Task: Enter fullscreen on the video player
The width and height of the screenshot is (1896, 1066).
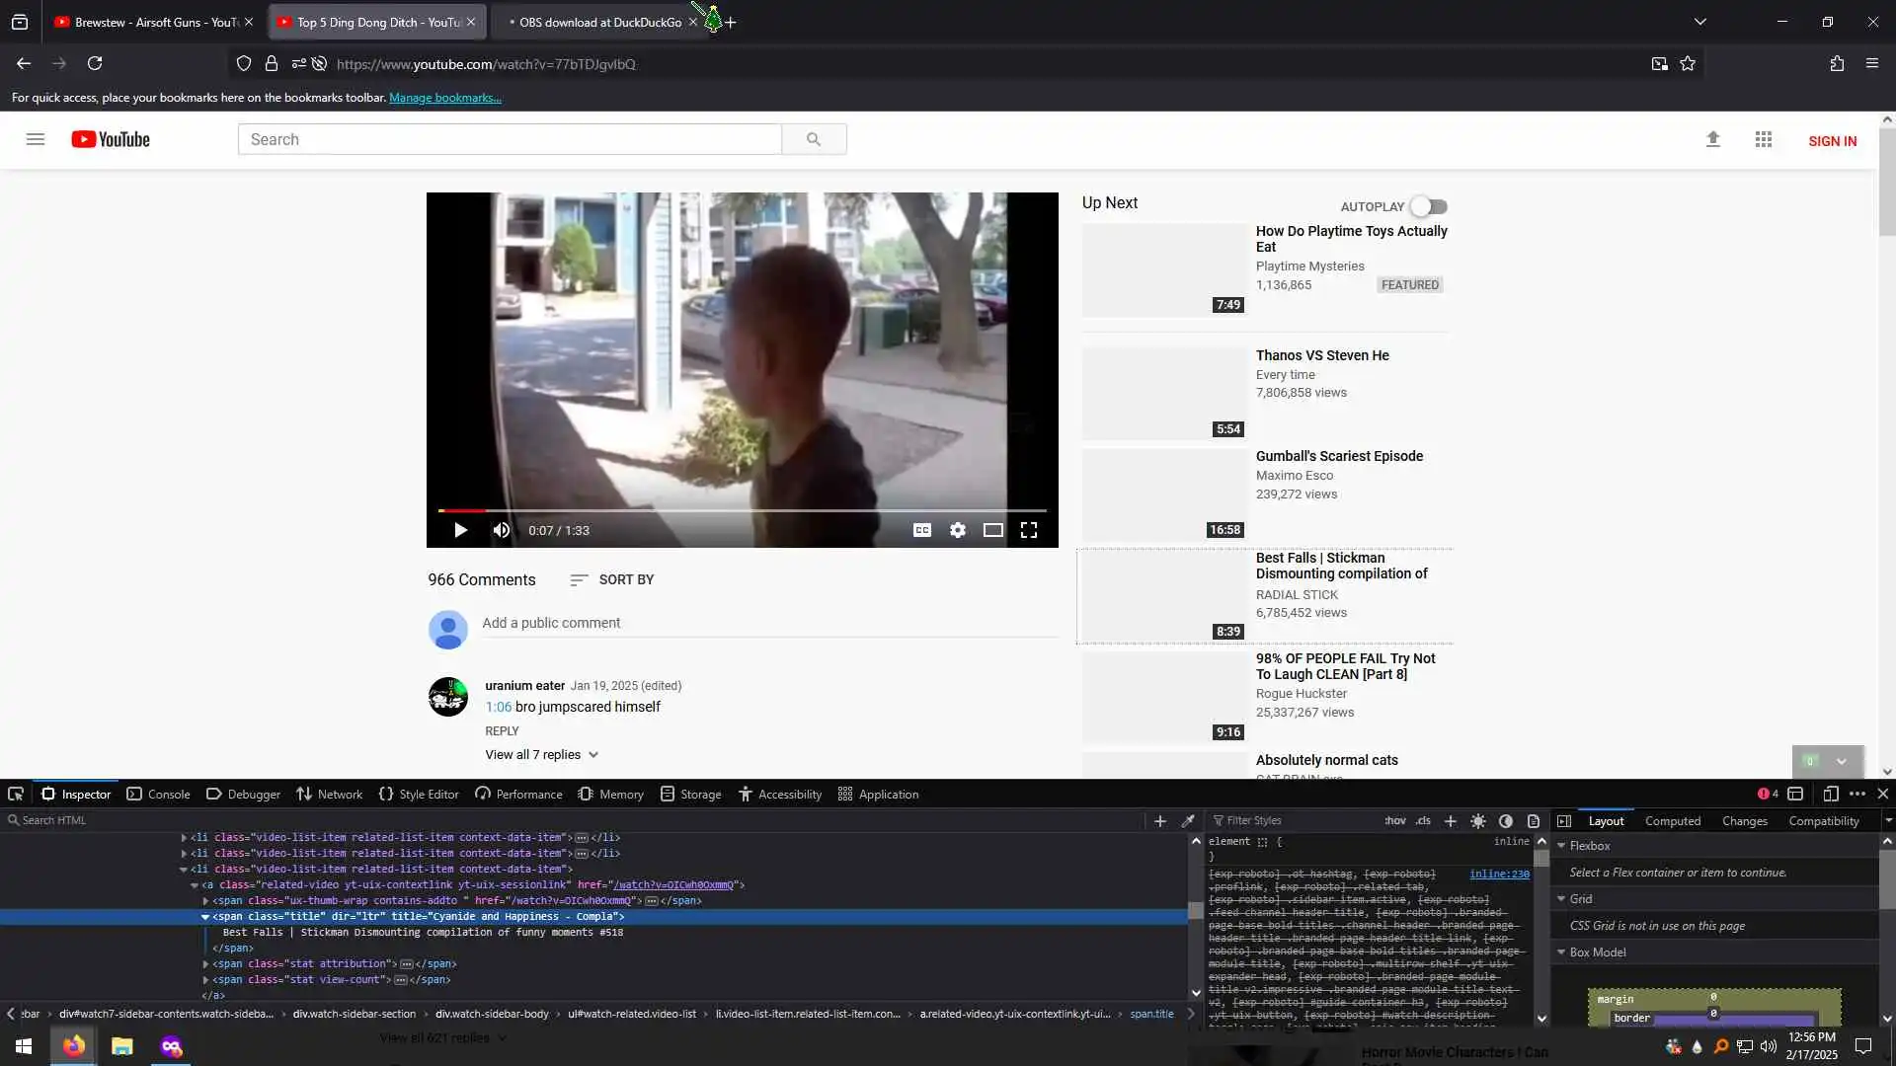Action: [x=1028, y=531]
